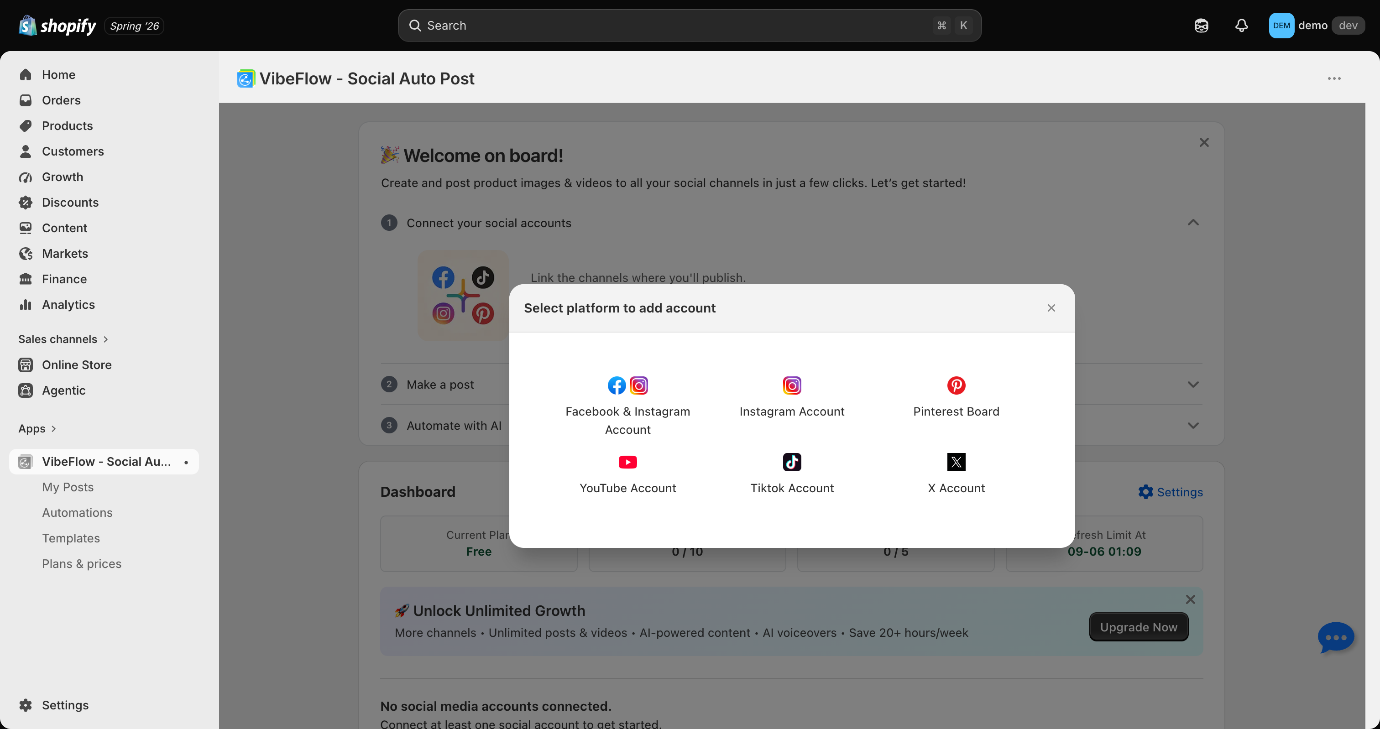Click the social channels illustration thumbnail
The height and width of the screenshot is (729, 1380).
tap(463, 296)
